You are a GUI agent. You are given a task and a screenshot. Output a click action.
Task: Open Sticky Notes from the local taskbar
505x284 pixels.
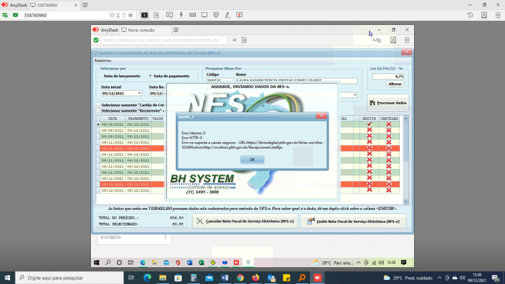coord(286,277)
